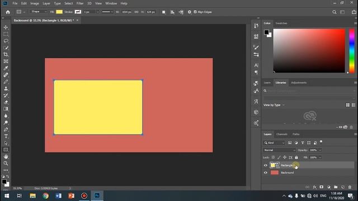
Task: Open the Share icon at top right
Action: [x=354, y=12]
